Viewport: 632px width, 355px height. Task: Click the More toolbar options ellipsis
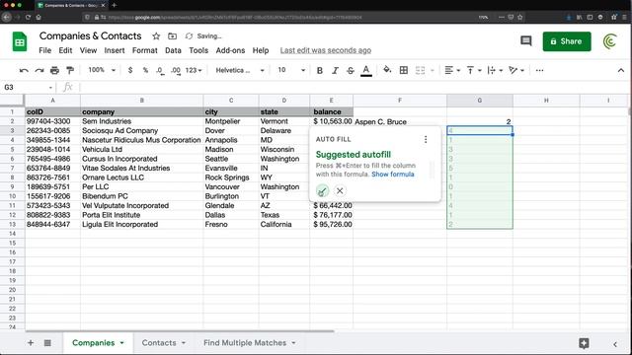[539, 70]
